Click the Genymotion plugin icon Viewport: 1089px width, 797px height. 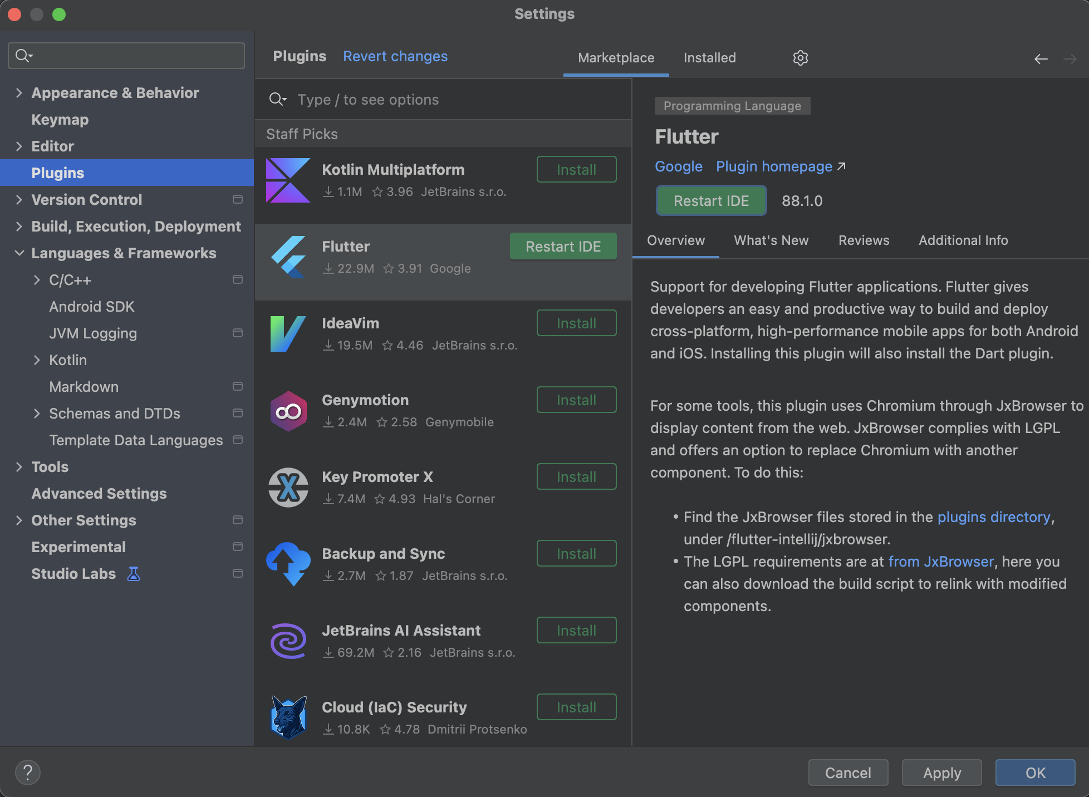pos(288,411)
